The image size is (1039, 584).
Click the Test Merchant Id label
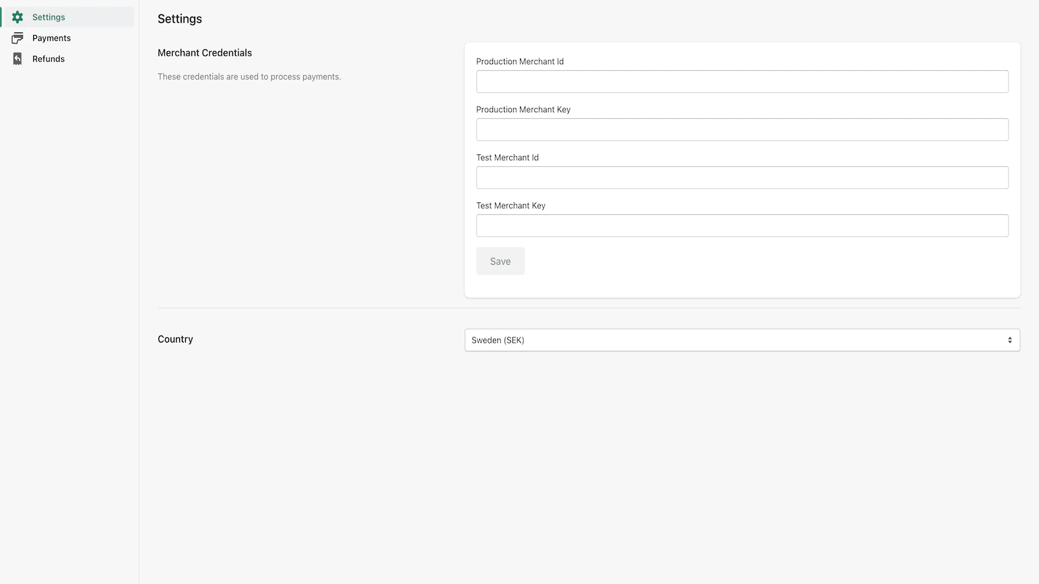(507, 158)
